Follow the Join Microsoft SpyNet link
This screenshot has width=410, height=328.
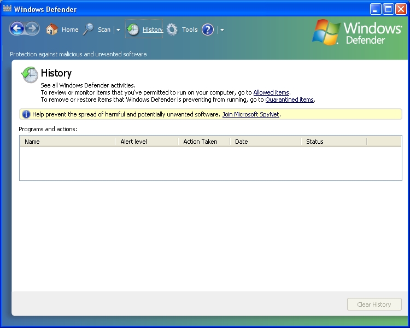pyautogui.click(x=251, y=114)
